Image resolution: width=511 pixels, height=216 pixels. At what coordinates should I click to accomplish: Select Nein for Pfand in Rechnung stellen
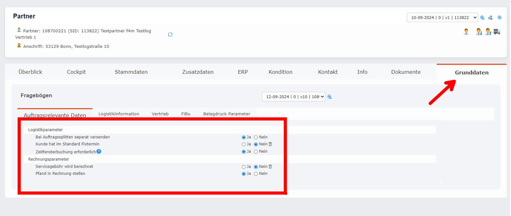(x=256, y=174)
